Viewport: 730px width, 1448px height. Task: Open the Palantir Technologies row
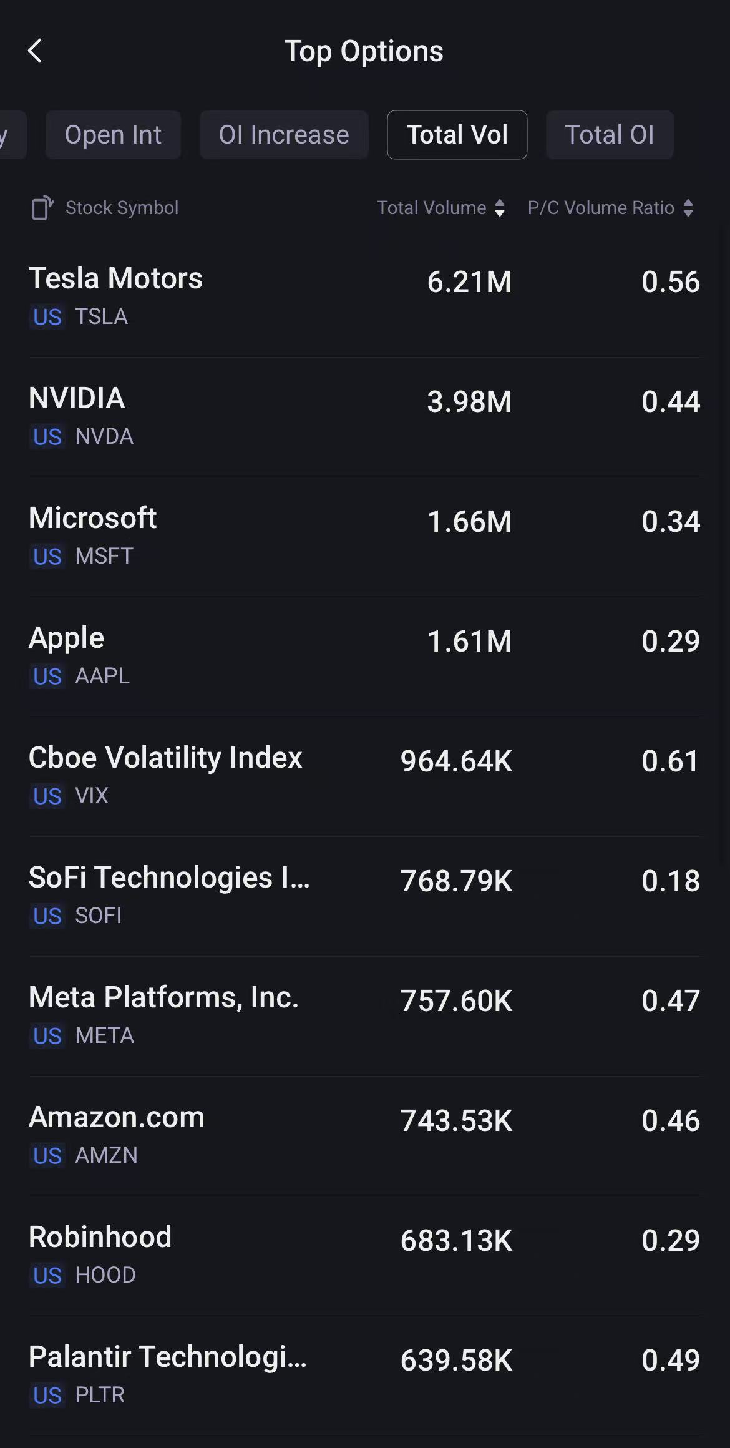coord(365,1375)
